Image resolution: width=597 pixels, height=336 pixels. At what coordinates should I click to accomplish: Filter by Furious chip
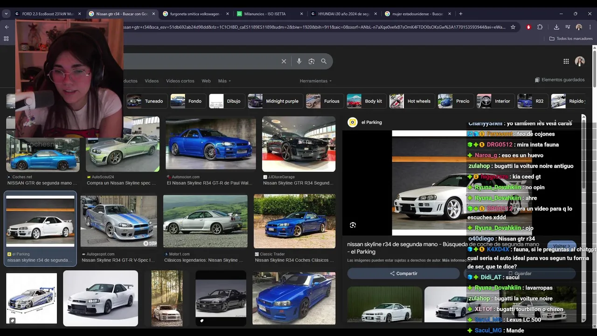point(325,101)
